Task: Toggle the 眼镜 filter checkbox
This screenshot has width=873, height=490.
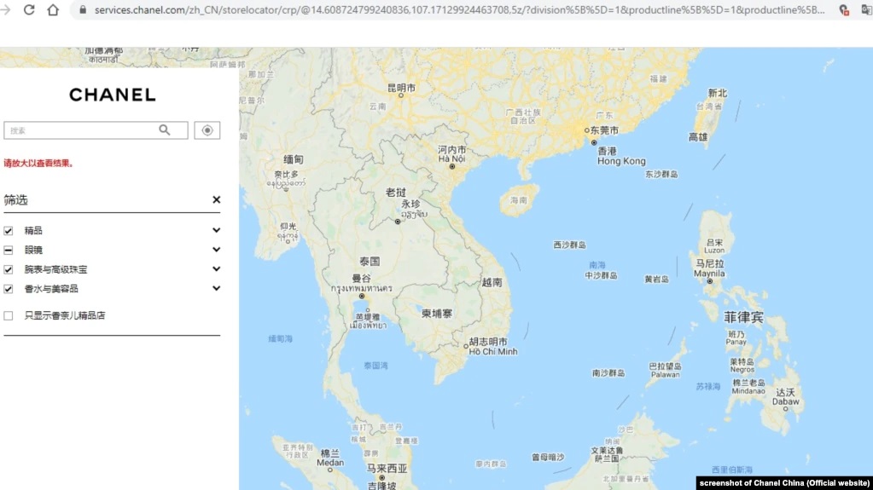Action: click(9, 250)
